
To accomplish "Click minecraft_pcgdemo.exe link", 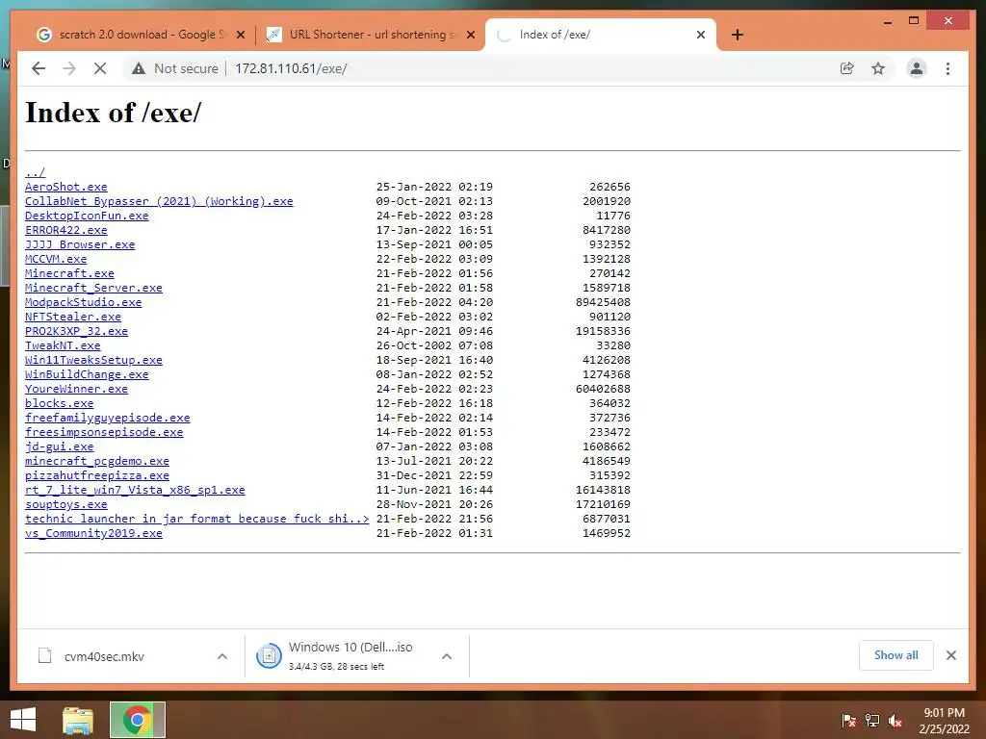I will tap(97, 461).
